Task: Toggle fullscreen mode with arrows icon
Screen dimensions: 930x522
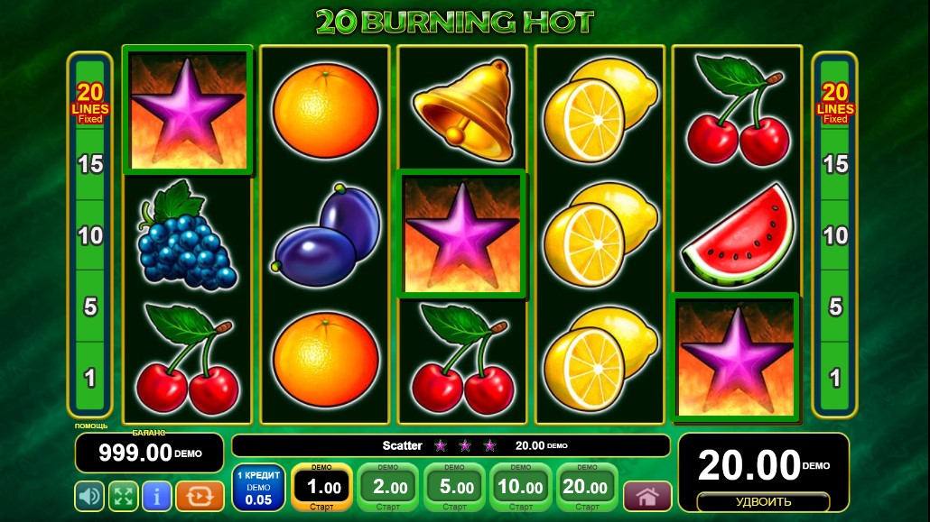Action: click(x=124, y=496)
